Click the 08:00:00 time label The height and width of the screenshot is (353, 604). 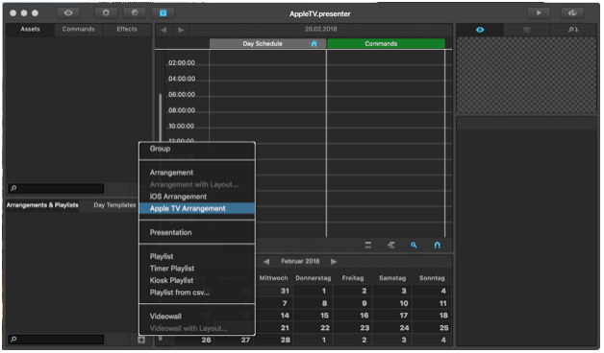tap(182, 110)
